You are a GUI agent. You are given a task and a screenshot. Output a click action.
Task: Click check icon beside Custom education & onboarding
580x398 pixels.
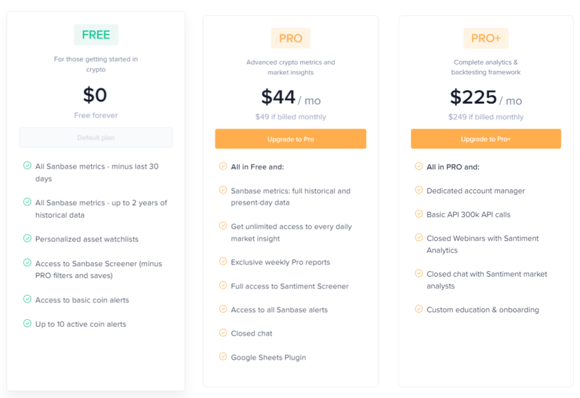419,309
